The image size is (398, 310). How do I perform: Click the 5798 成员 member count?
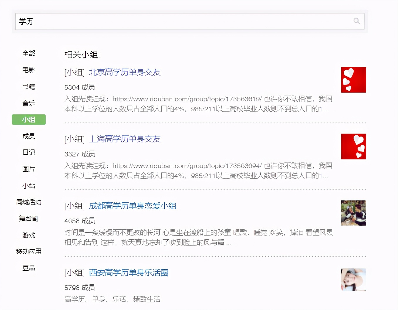(x=80, y=288)
